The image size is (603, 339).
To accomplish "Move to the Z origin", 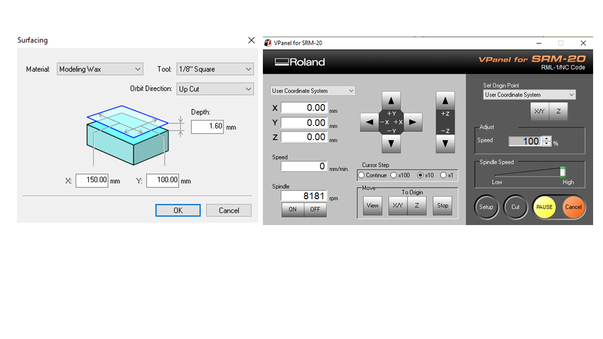I will point(417,206).
